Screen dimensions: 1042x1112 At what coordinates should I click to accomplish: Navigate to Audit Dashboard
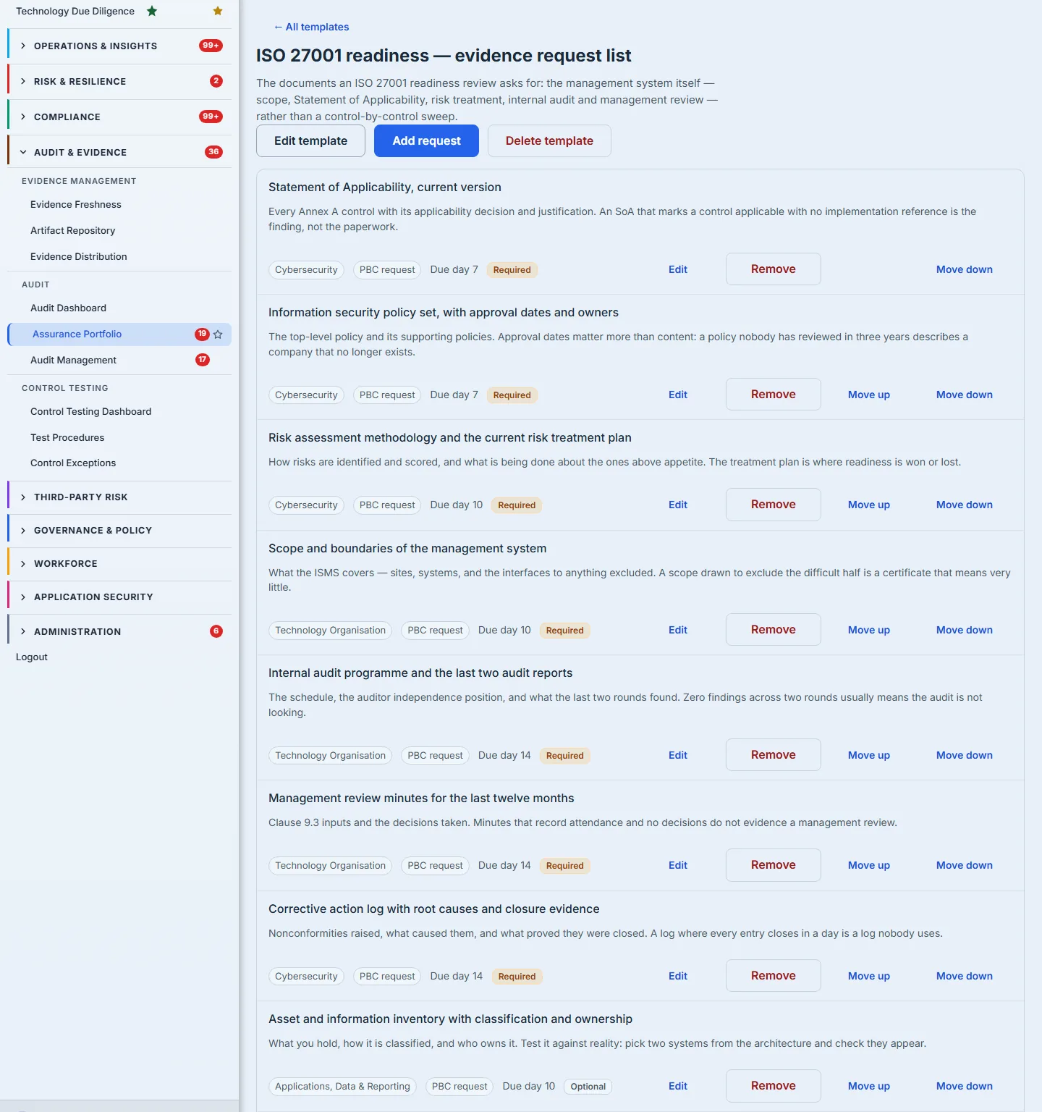pyautogui.click(x=68, y=308)
